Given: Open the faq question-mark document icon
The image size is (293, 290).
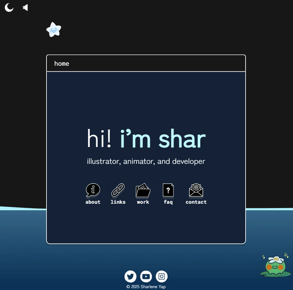Looking at the screenshot, I should click(x=168, y=190).
